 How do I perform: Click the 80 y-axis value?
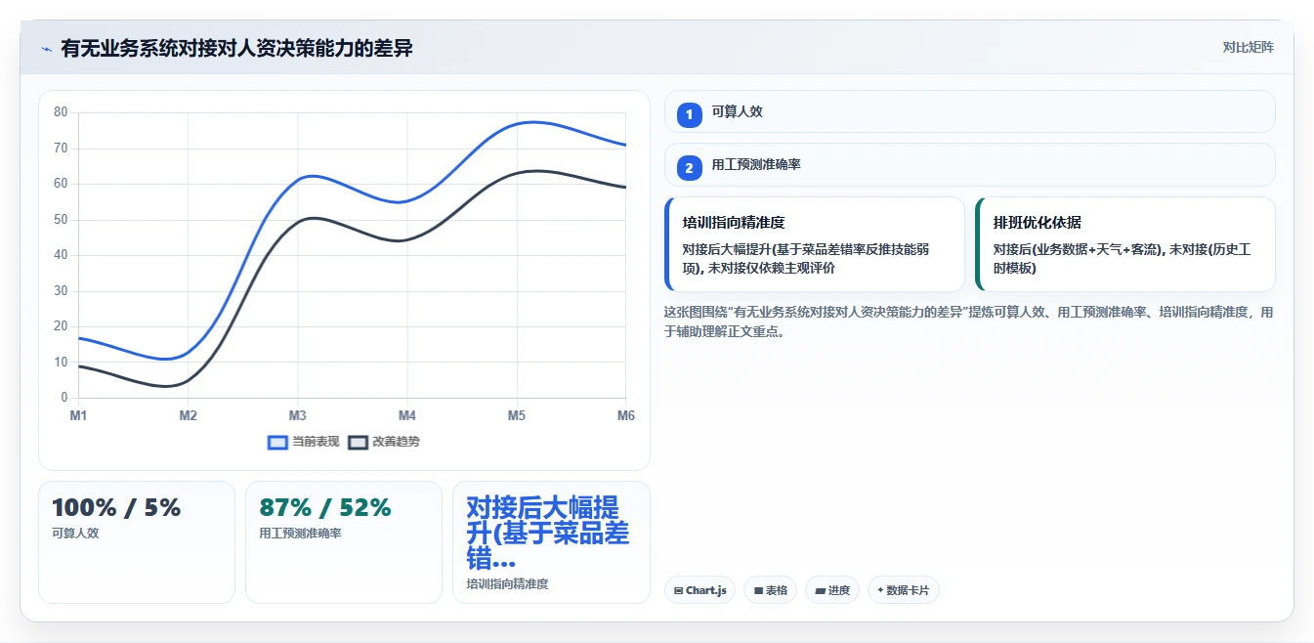click(61, 112)
